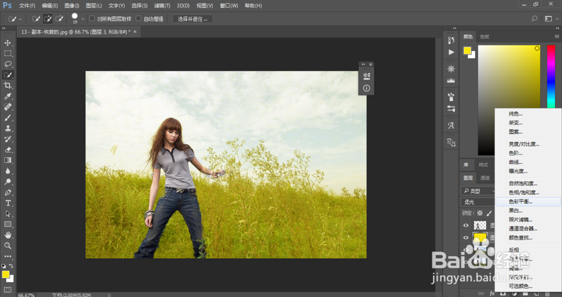Open the layer filter 类型 dropdown
The image size is (562, 297).
[478, 190]
